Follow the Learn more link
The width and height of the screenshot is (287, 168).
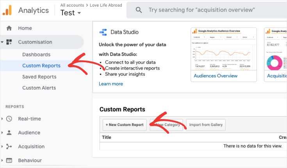click(111, 84)
